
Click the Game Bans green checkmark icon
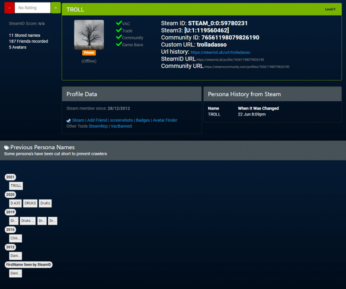pos(119,44)
